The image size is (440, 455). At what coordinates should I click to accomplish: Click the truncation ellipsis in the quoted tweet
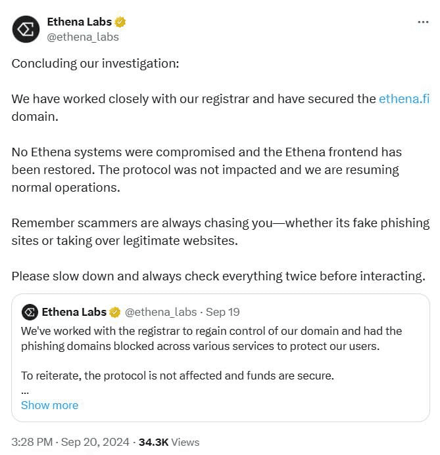pos(25,392)
